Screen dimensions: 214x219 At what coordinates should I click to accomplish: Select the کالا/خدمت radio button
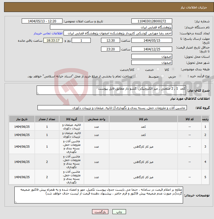[x=139, y=69]
